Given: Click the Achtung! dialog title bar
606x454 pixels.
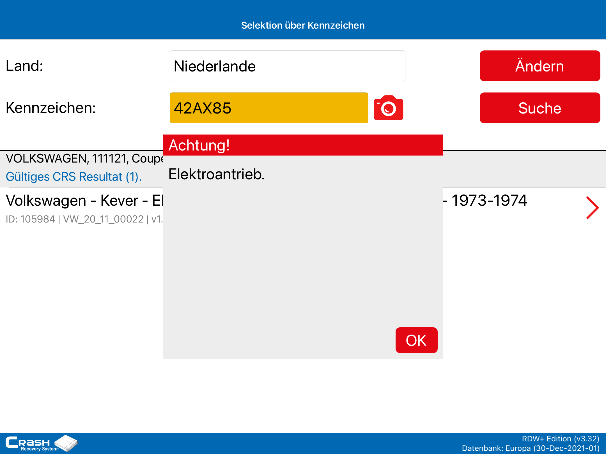Looking at the screenshot, I should pos(303,145).
